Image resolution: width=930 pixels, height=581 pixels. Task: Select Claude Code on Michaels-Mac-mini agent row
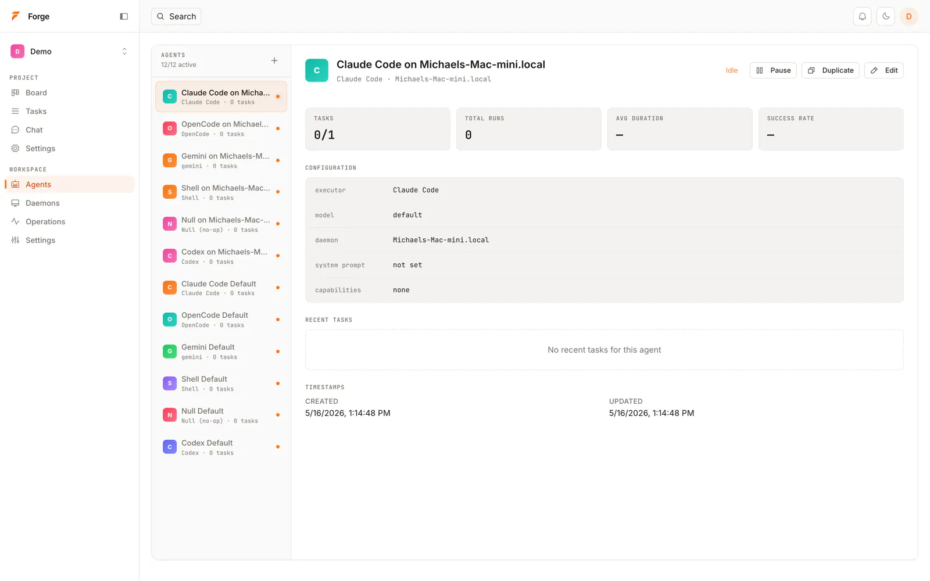221,96
